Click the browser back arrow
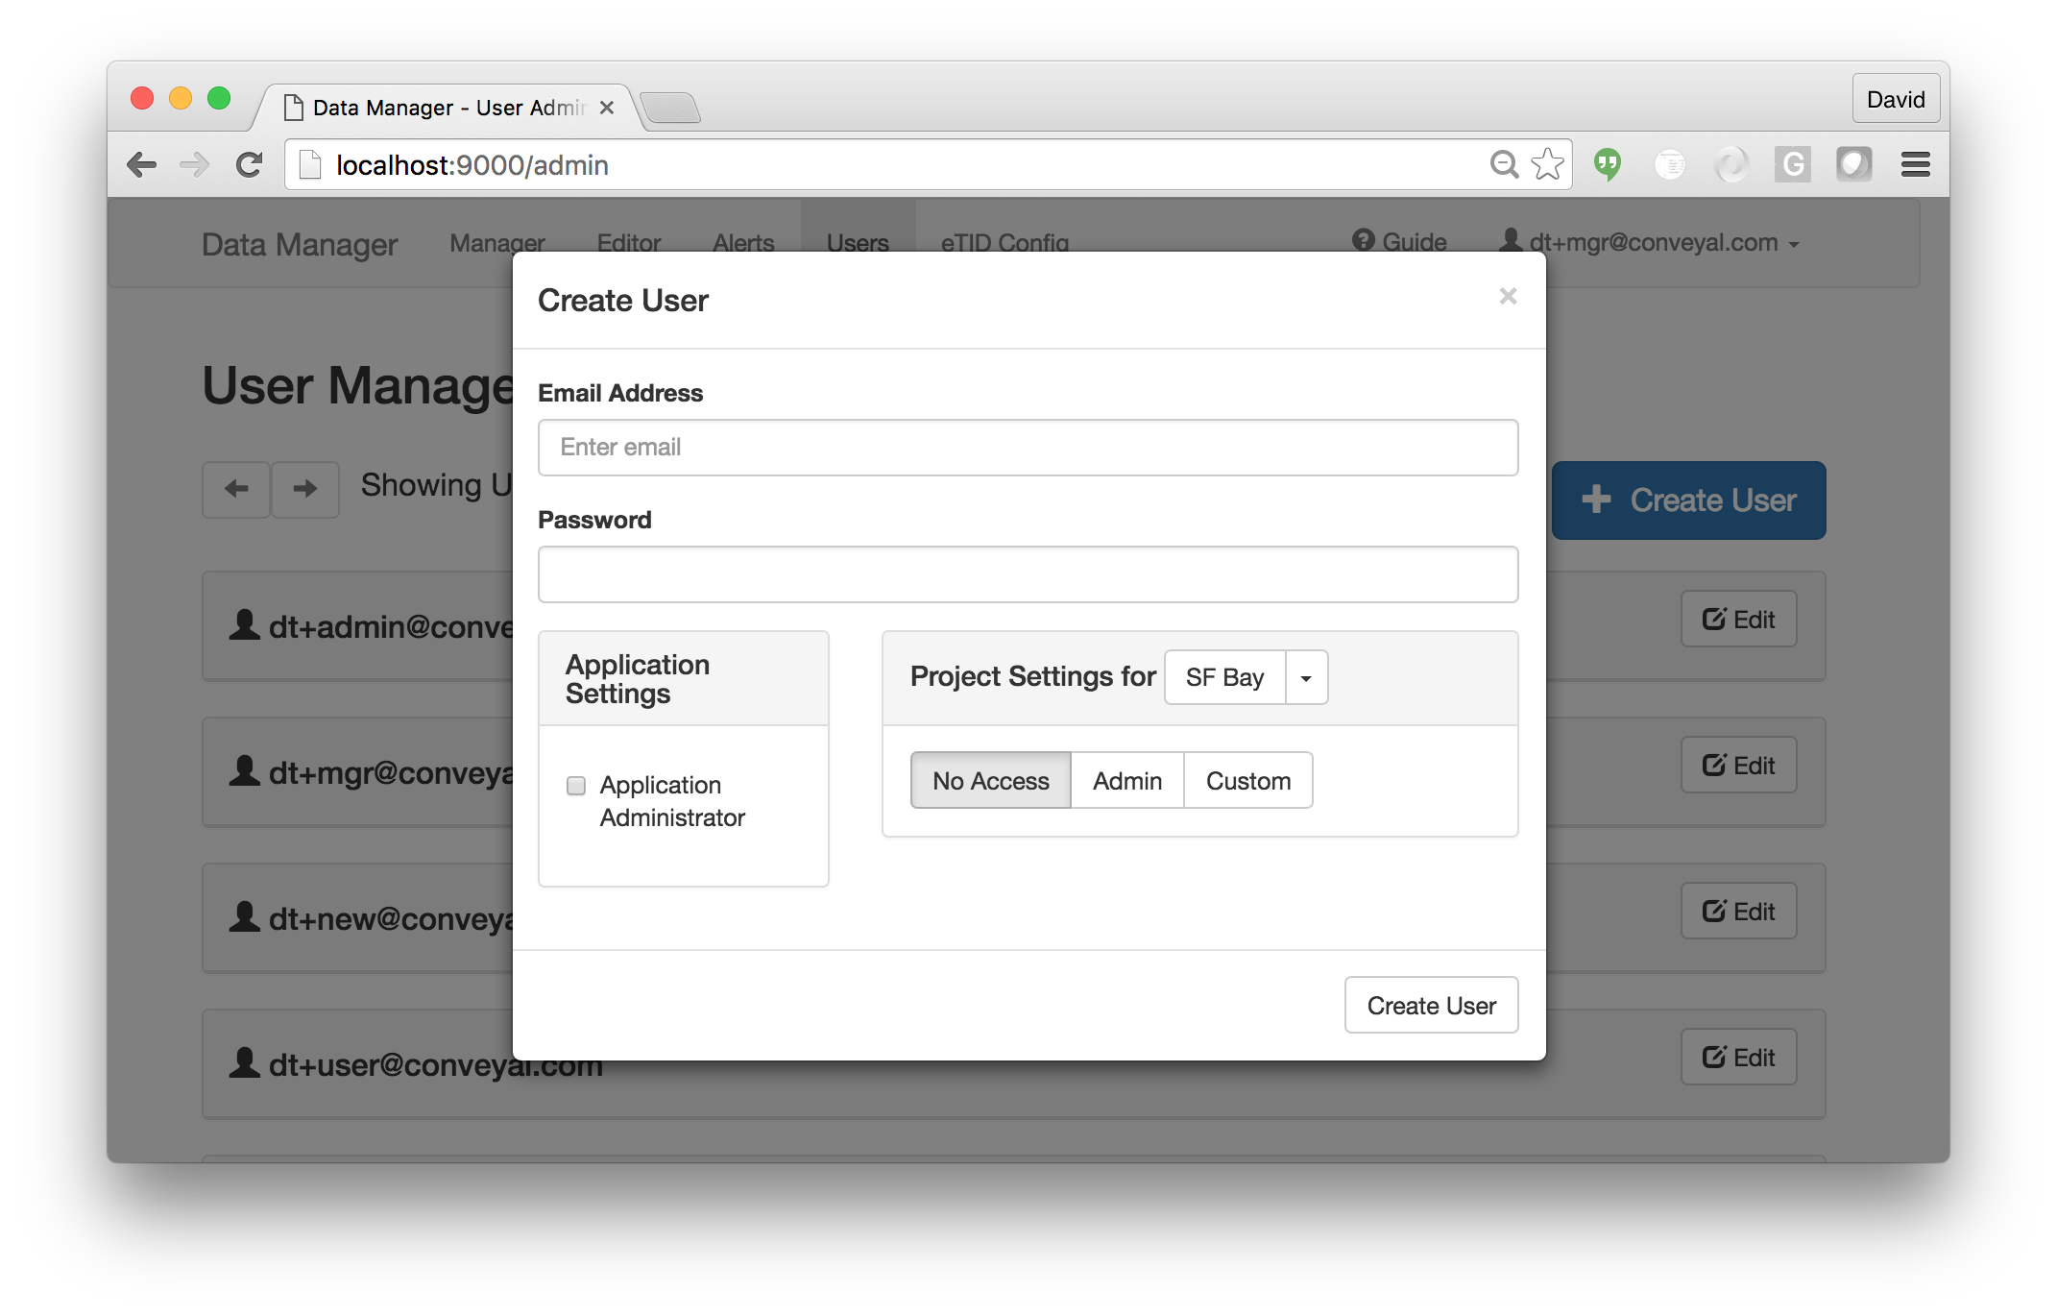Image resolution: width=2057 pixels, height=1316 pixels. [x=142, y=165]
